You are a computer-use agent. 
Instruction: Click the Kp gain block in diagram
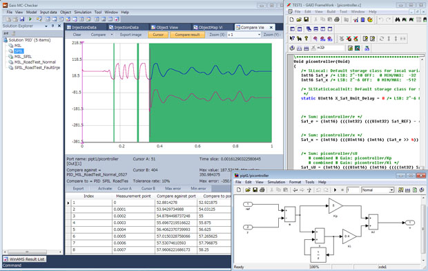pos(335,206)
